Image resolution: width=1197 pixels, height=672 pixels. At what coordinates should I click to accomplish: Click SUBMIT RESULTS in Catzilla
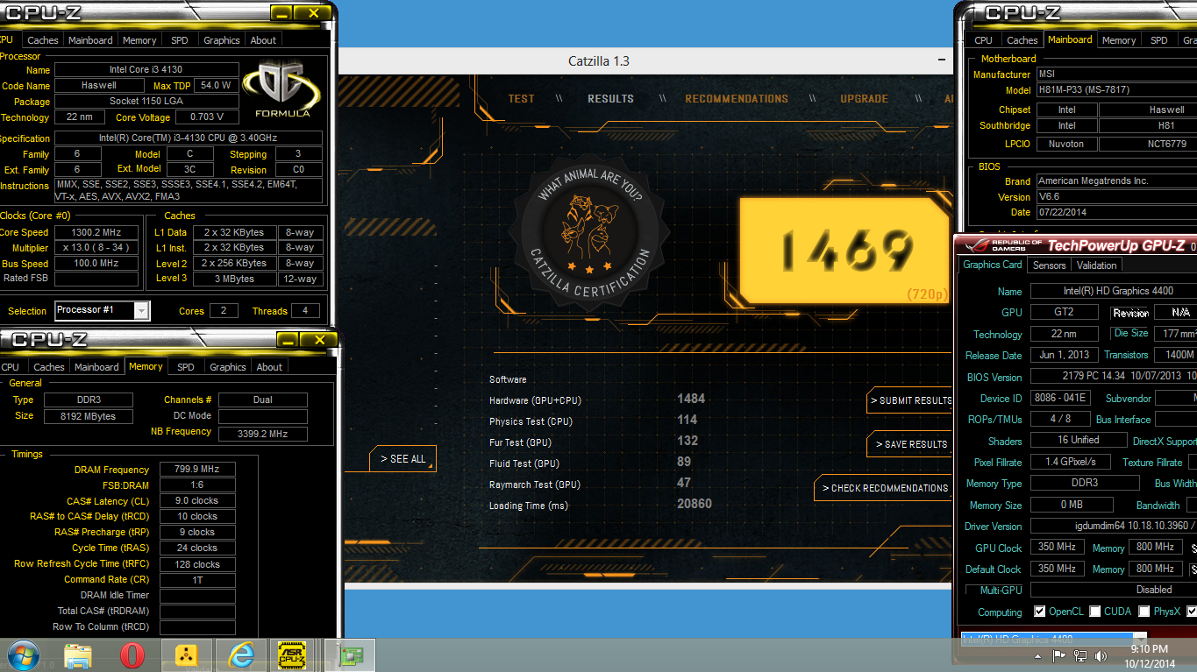pos(910,400)
